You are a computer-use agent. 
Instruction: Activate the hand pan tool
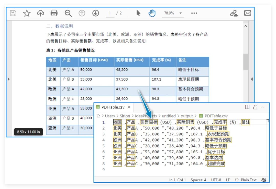coord(152,13)
